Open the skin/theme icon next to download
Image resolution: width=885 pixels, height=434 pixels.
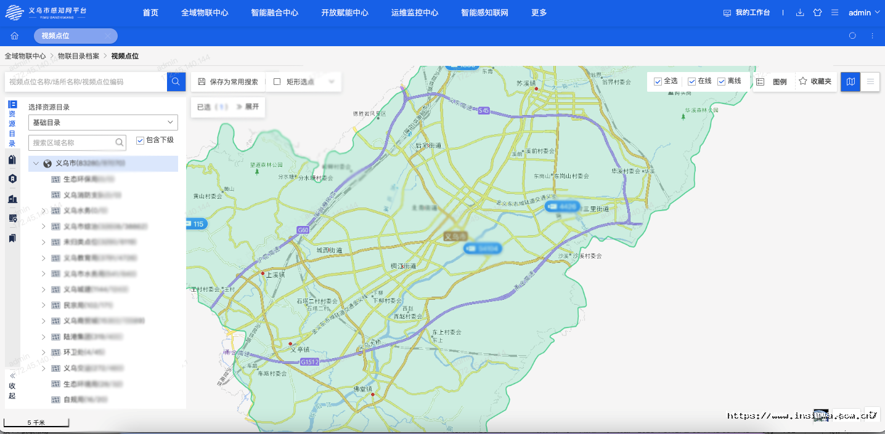[817, 12]
